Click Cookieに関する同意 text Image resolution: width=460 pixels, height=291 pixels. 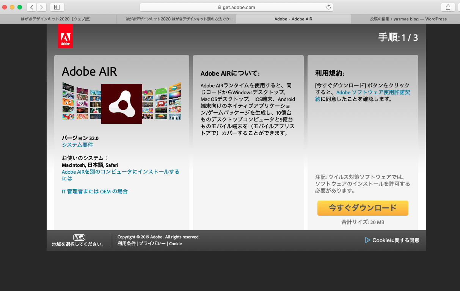coord(396,240)
